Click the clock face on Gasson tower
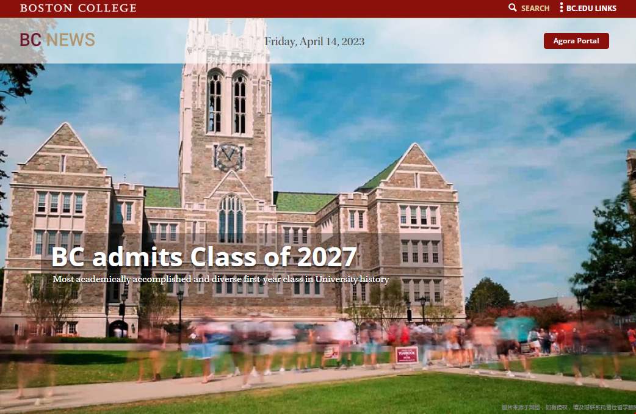The width and height of the screenshot is (636, 414). [228, 157]
